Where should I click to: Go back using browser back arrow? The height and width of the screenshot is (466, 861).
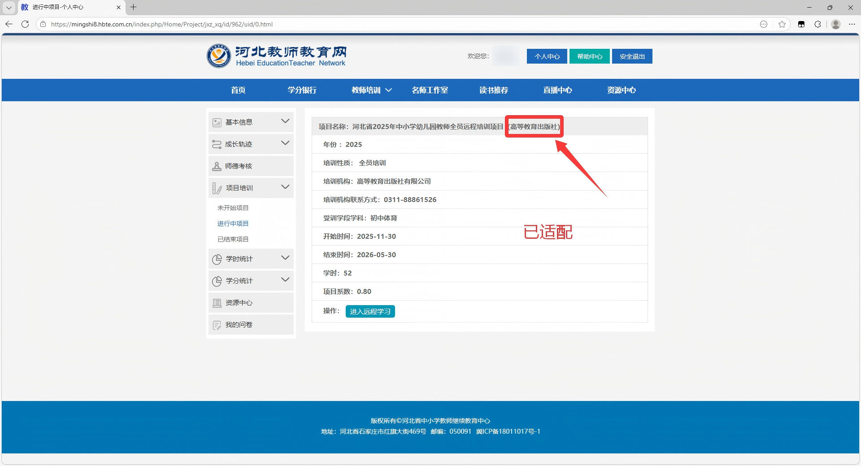tap(9, 24)
